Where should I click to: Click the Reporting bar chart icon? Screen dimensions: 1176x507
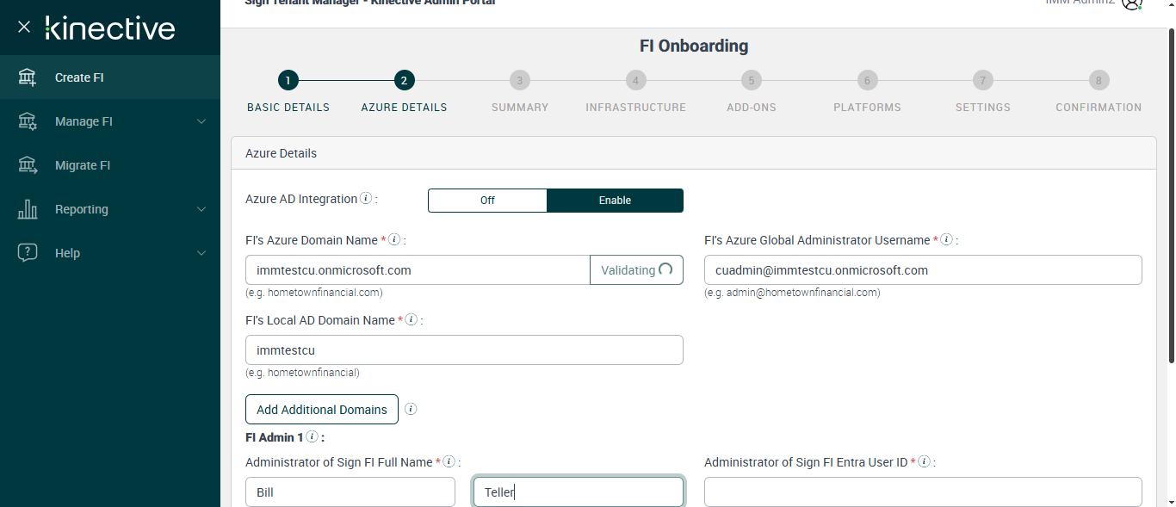28,209
